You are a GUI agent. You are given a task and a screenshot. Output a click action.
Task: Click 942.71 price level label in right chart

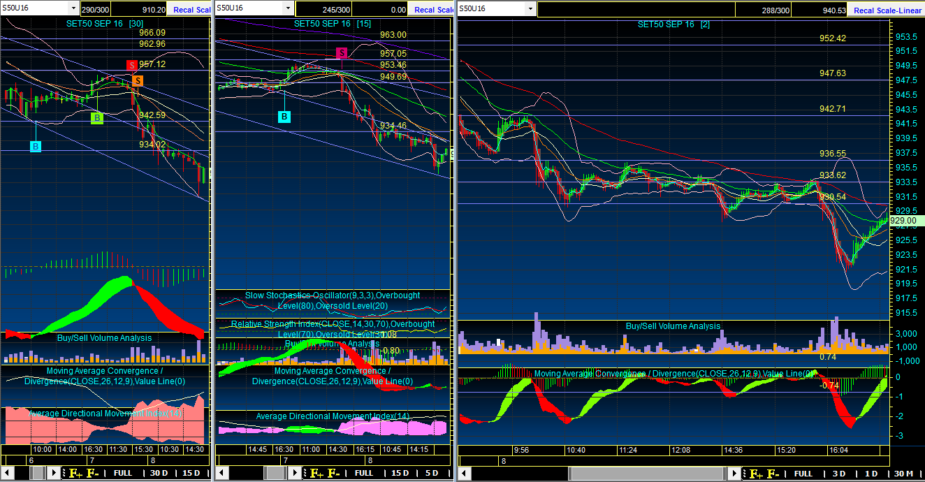(x=833, y=109)
